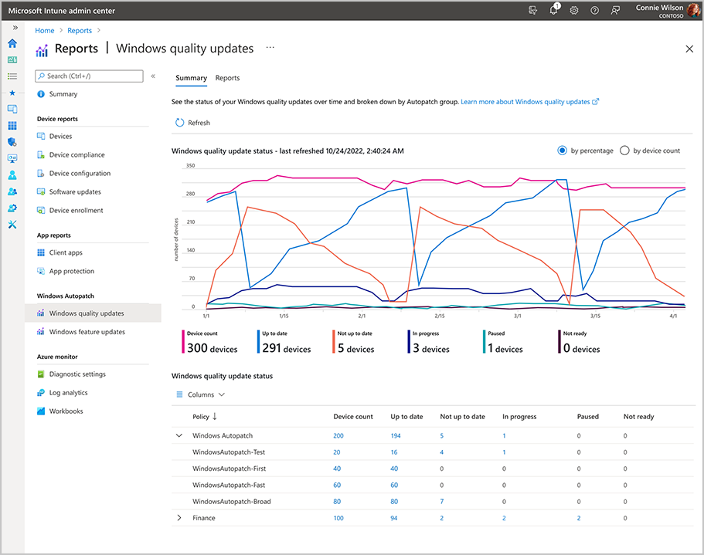Open Apps grid icon in left rail

click(12, 126)
